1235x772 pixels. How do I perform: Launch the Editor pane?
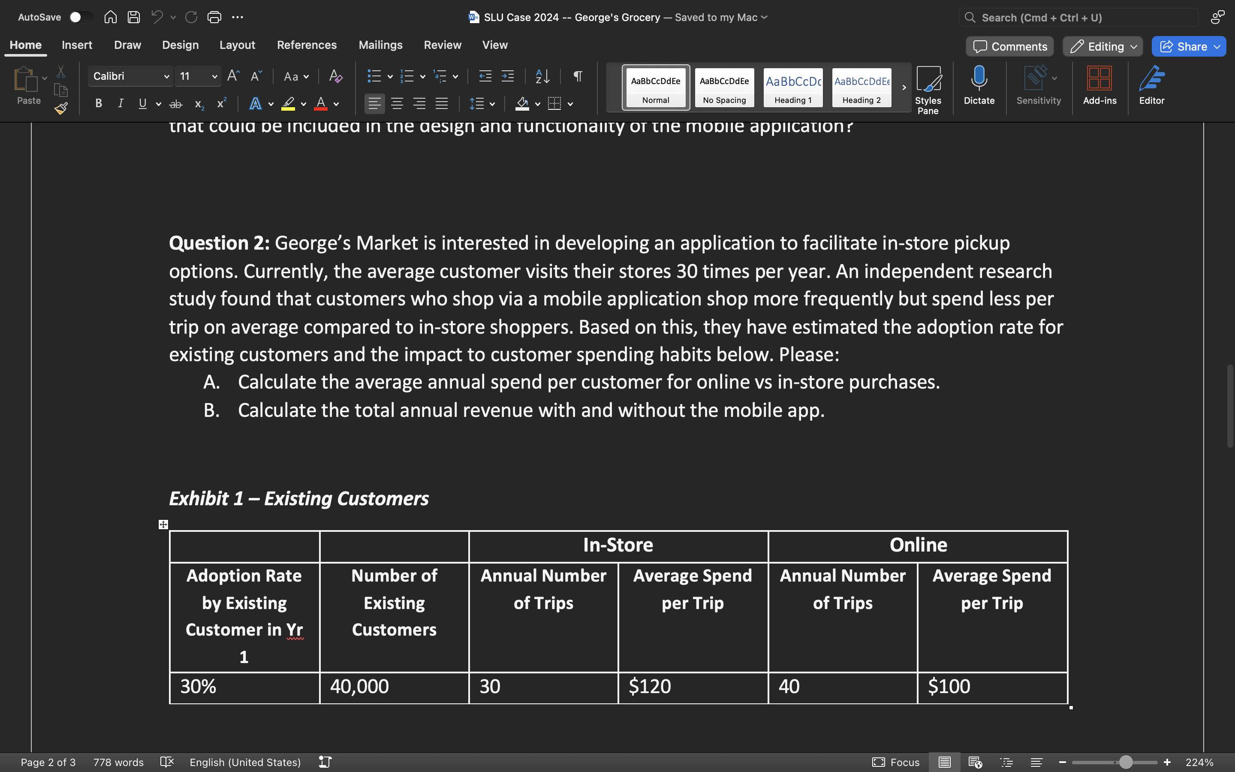(x=1152, y=86)
